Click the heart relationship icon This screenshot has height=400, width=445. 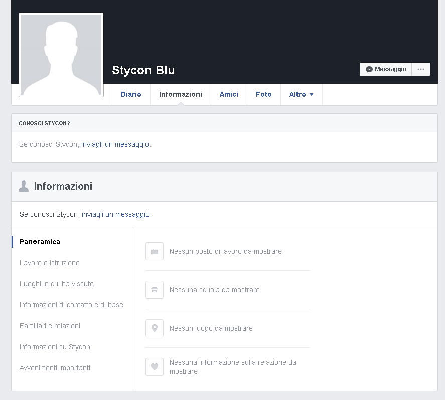tap(155, 367)
